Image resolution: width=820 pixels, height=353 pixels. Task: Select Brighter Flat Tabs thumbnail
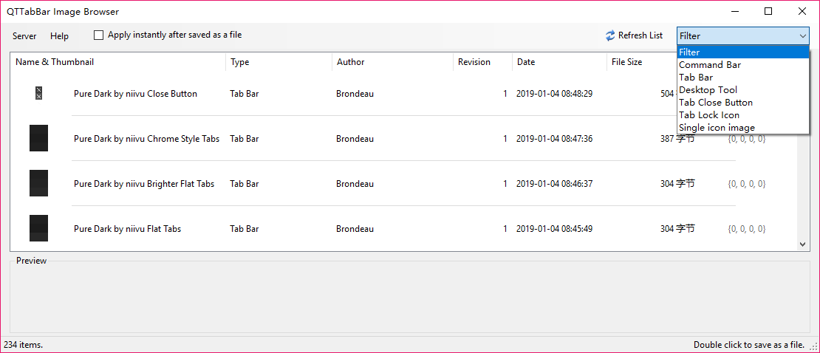pyautogui.click(x=39, y=183)
